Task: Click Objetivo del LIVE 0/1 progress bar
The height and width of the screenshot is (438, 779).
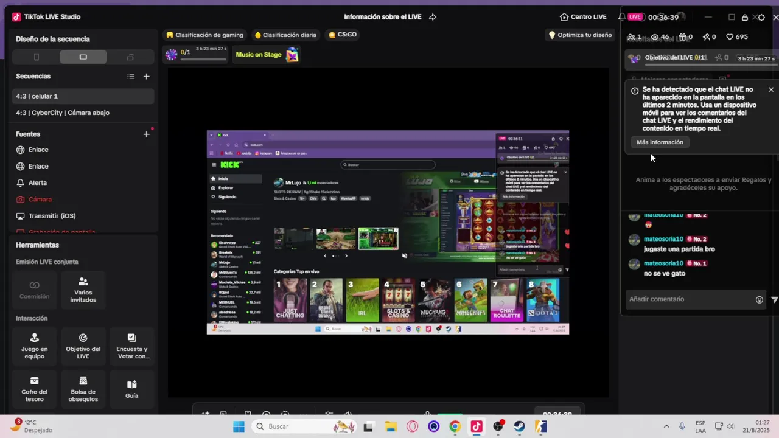Action: pyautogui.click(x=702, y=58)
